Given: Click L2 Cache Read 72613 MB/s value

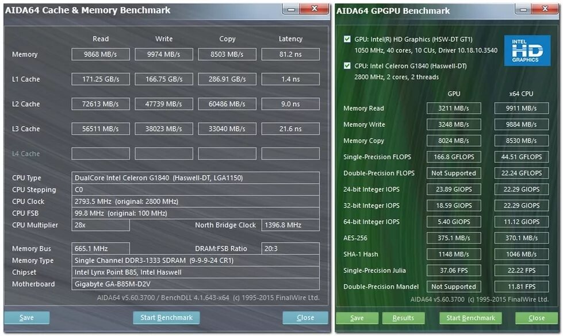Looking at the screenshot, I should point(101,104).
